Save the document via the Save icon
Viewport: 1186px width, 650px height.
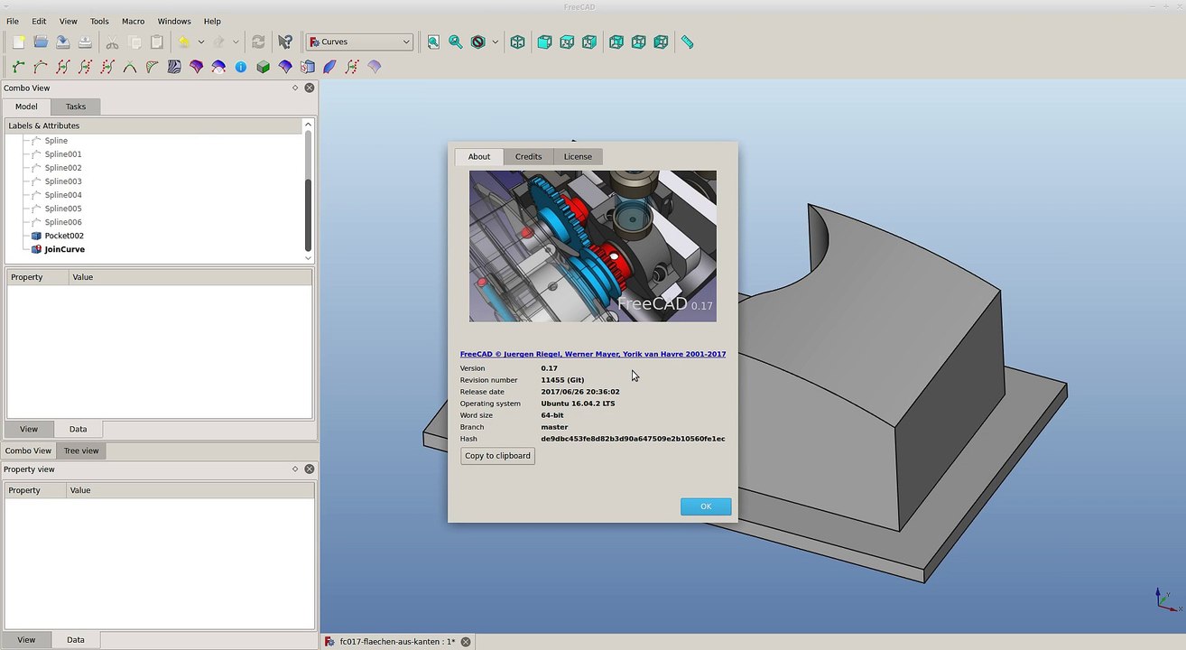pos(62,42)
